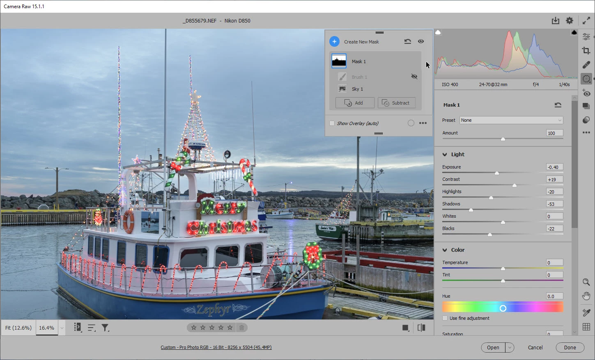Collapse the Color section
595x360 pixels.
tap(445, 250)
